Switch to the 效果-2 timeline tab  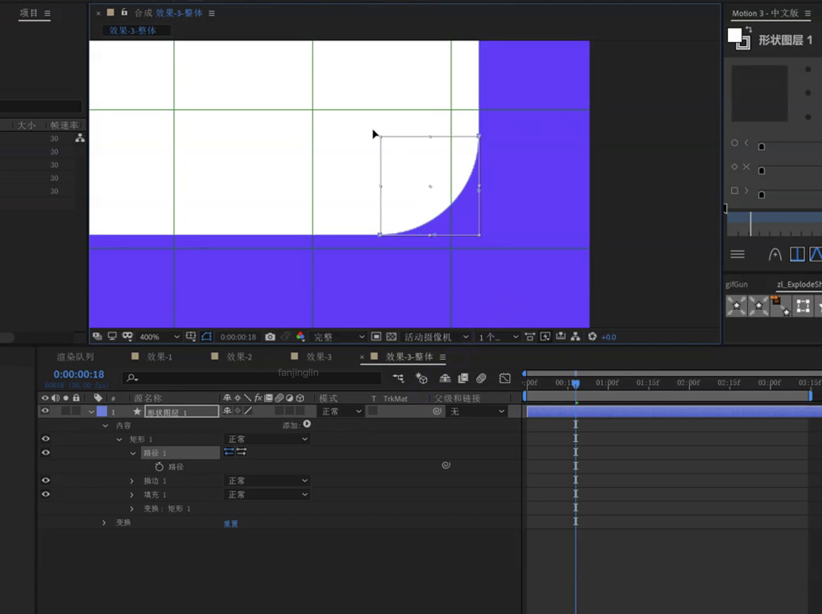(x=239, y=357)
